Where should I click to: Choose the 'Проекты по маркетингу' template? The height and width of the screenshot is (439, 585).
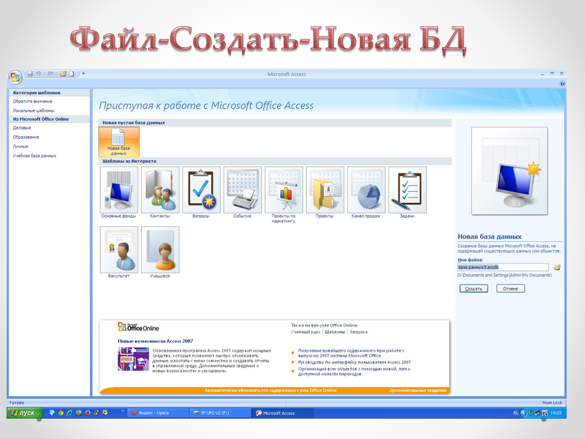(283, 195)
